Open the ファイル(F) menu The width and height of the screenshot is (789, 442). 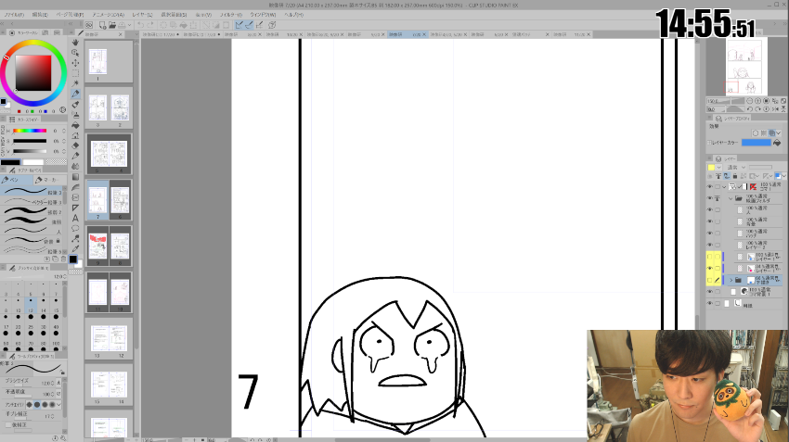coord(14,15)
